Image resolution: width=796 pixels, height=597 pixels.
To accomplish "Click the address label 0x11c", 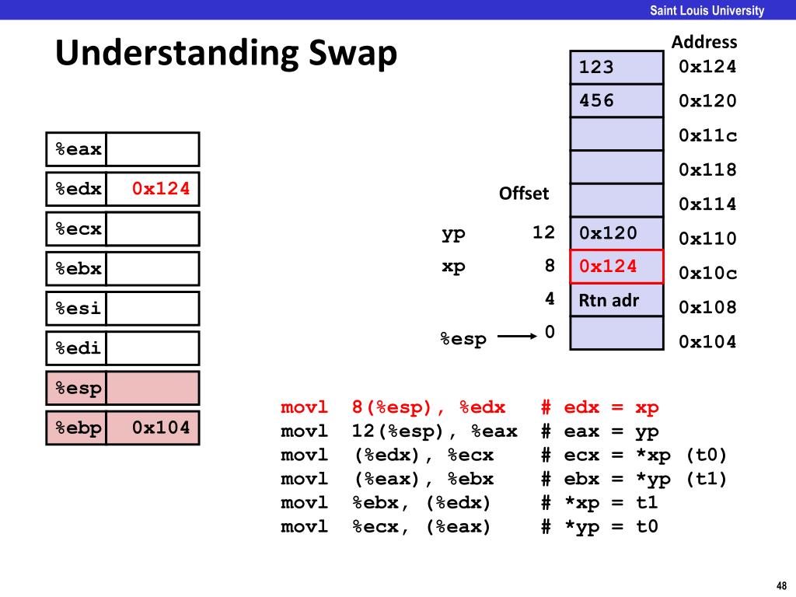I will click(x=707, y=135).
